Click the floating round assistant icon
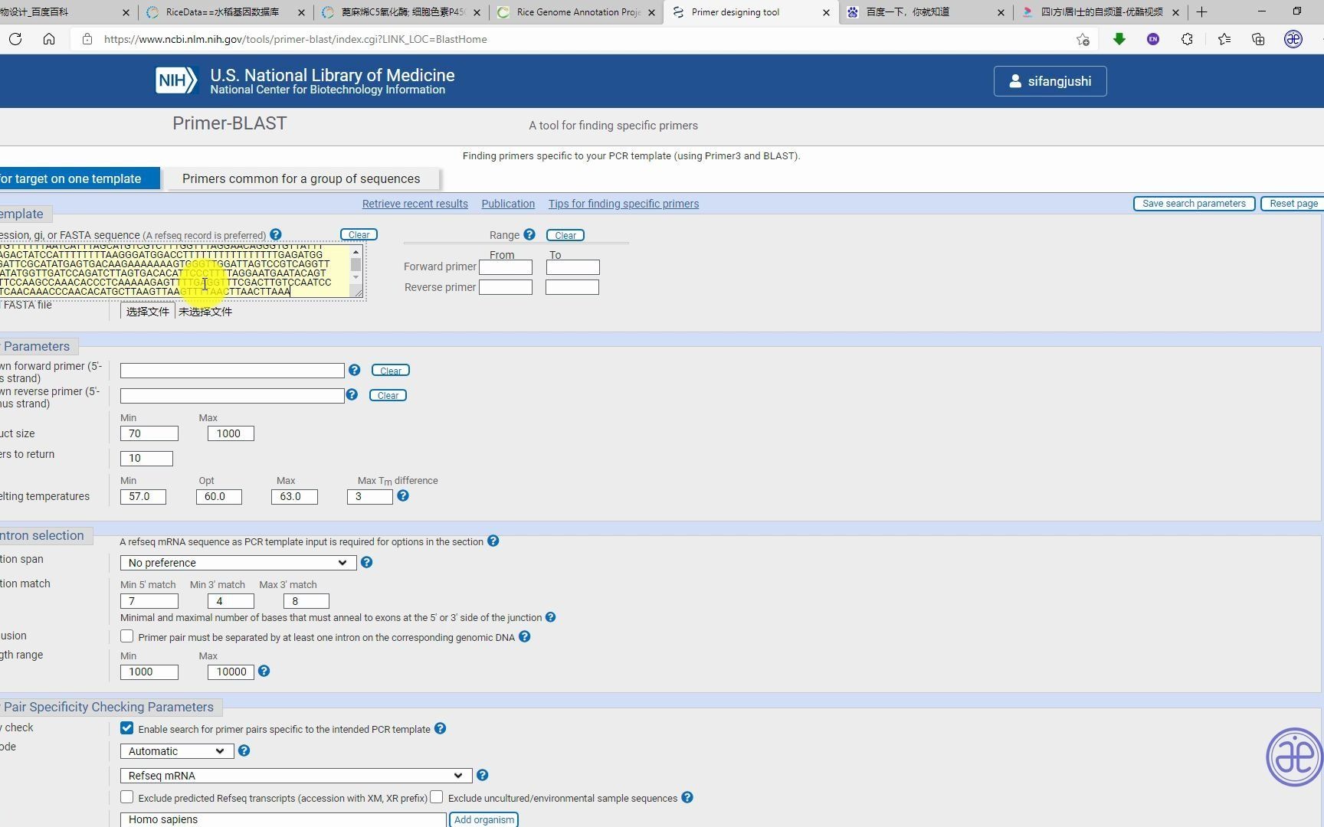Image resolution: width=1324 pixels, height=827 pixels. 1294,757
